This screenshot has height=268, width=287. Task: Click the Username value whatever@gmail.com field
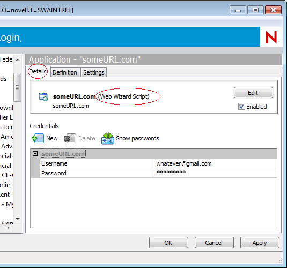click(x=216, y=163)
